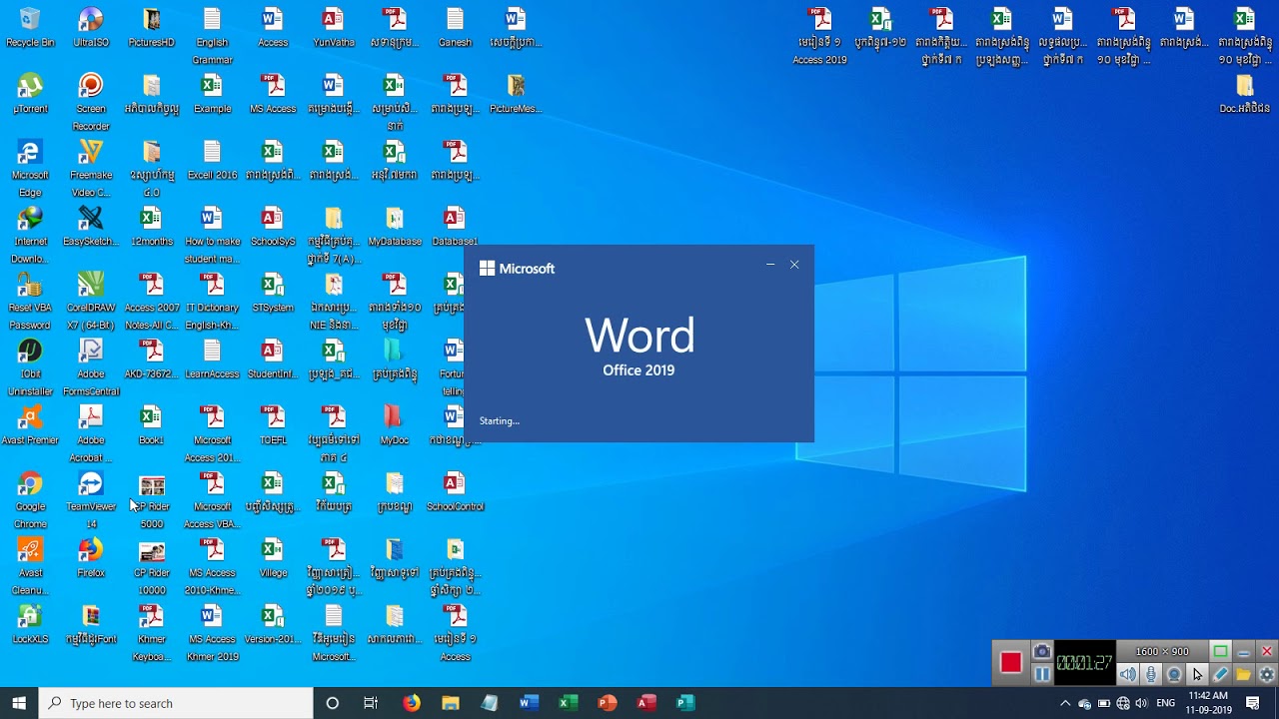Select the PicturesHD desktop icon

(x=152, y=28)
